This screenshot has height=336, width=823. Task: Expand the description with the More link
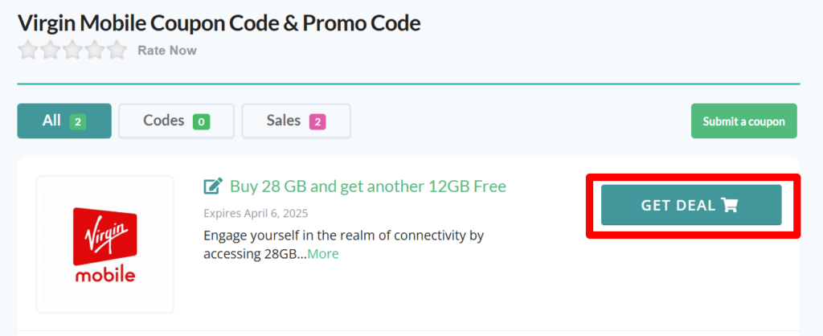[323, 254]
